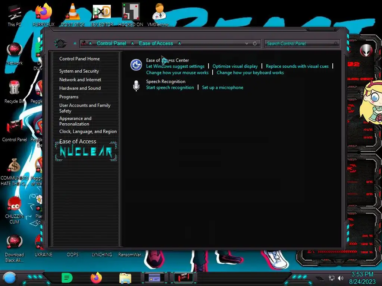382x286 pixels.
Task: Go to System and Security category
Action: (x=79, y=71)
